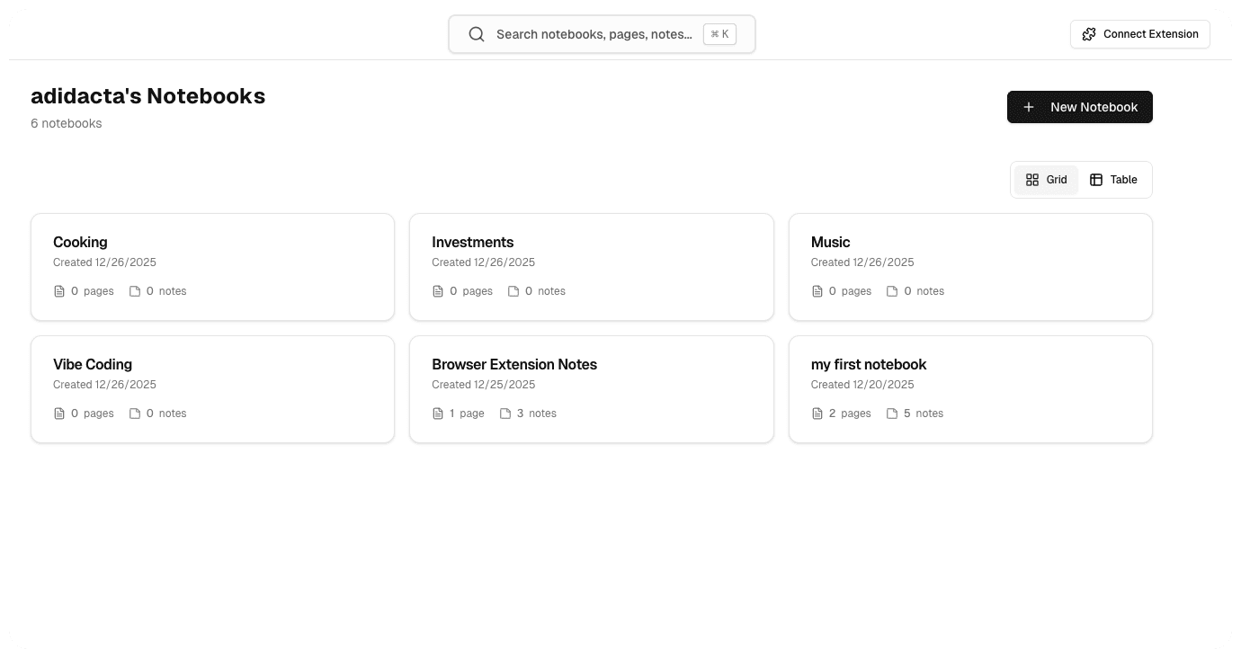Open the Vibe Coding notebook
The width and height of the screenshot is (1241, 658).
click(x=212, y=388)
